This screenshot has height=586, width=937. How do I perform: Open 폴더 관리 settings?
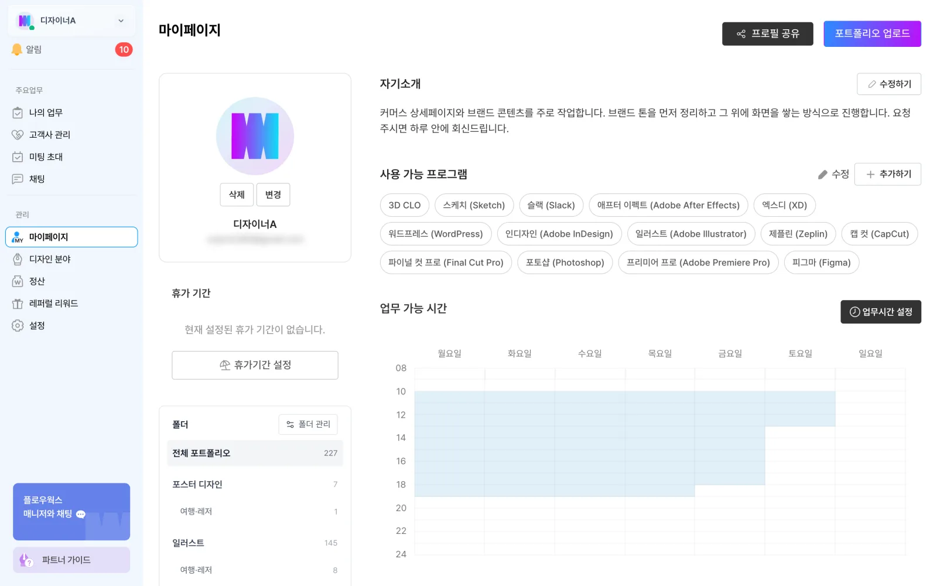pyautogui.click(x=308, y=424)
